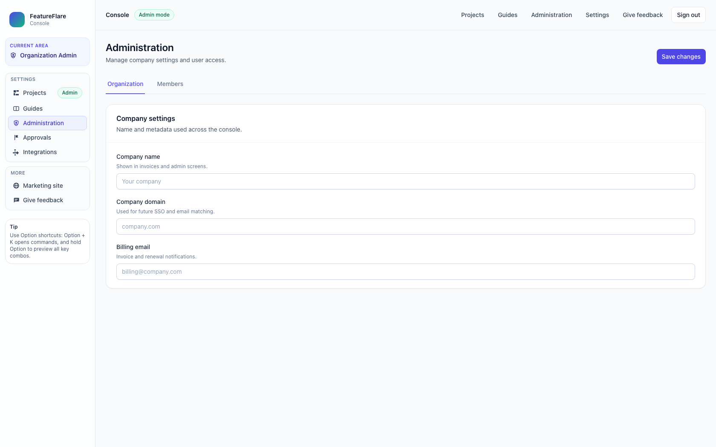
Task: Click the Guides book icon in sidebar
Action: point(16,109)
